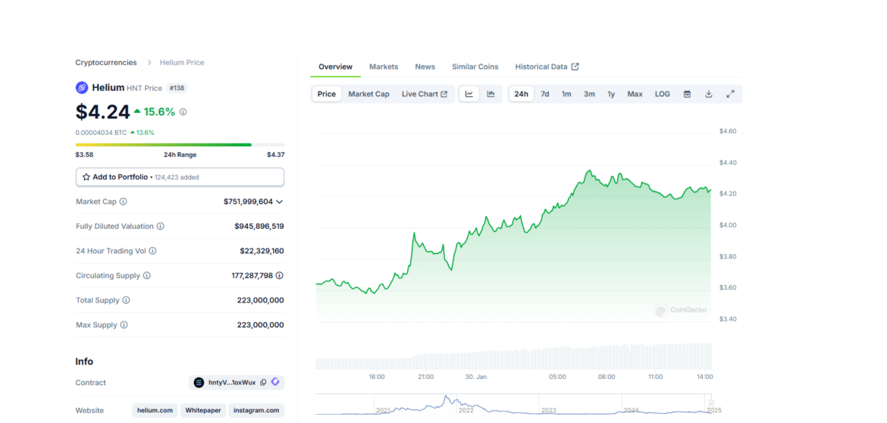Go to Similar Coins tab
Viewport: 887px width, 423px height.
click(475, 67)
